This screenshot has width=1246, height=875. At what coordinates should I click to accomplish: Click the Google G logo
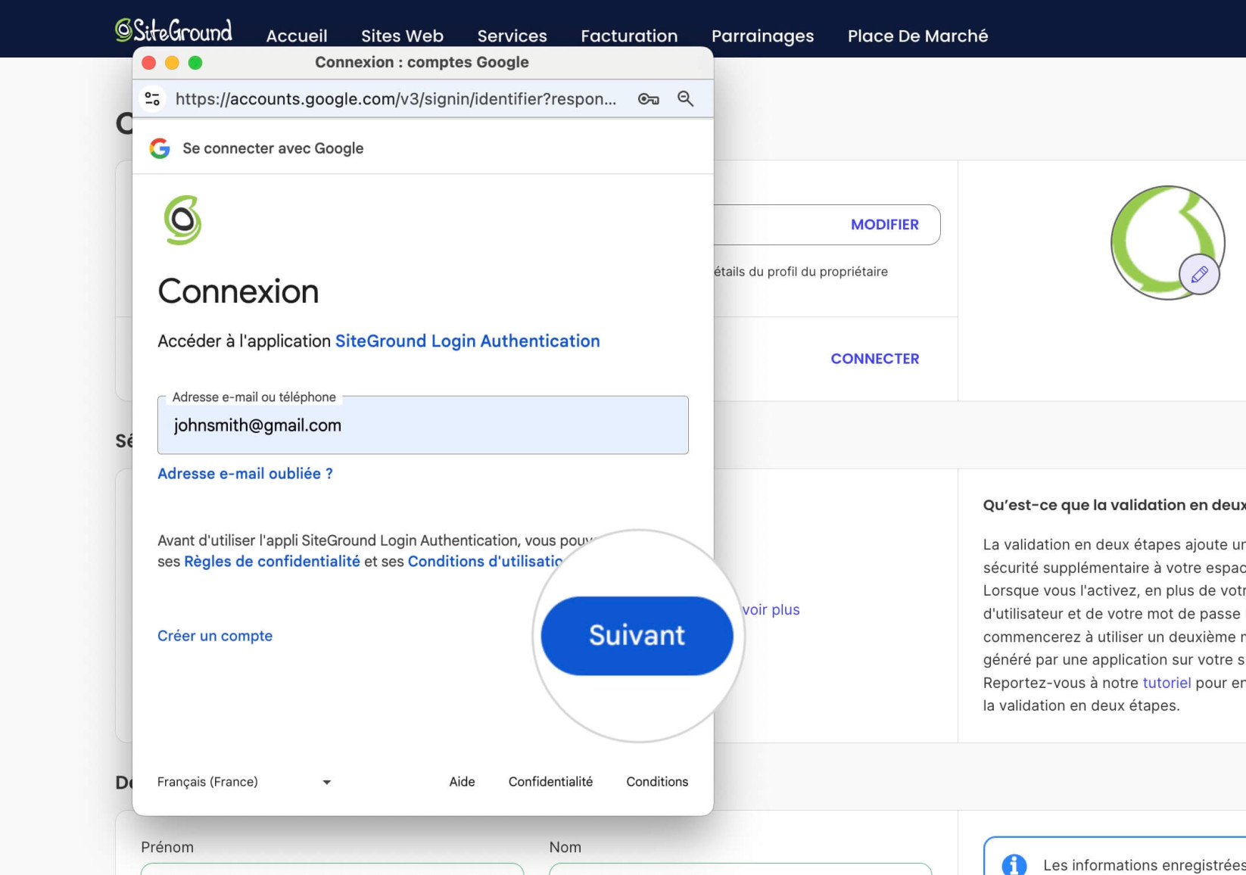click(160, 148)
